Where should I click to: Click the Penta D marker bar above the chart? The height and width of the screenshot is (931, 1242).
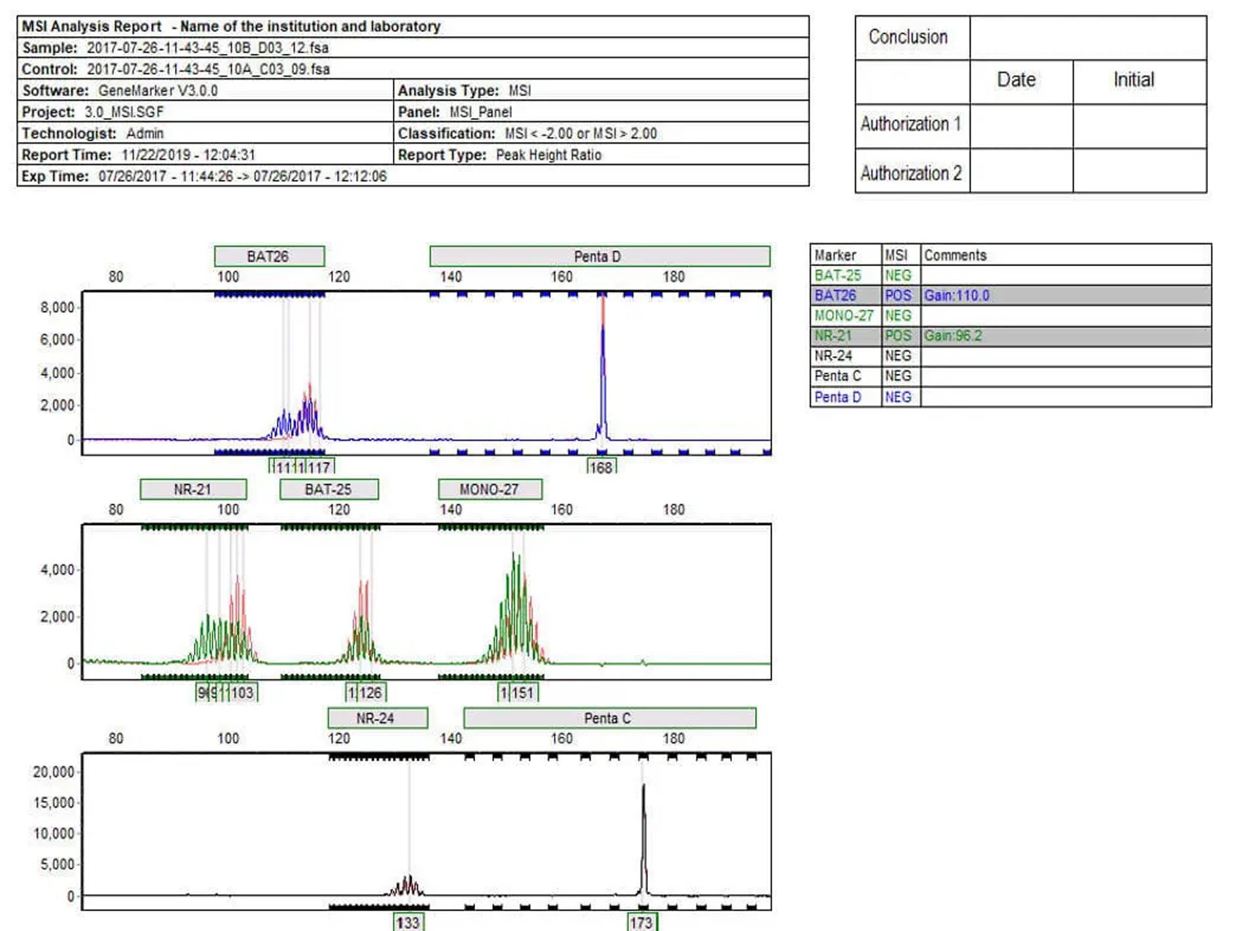(599, 256)
